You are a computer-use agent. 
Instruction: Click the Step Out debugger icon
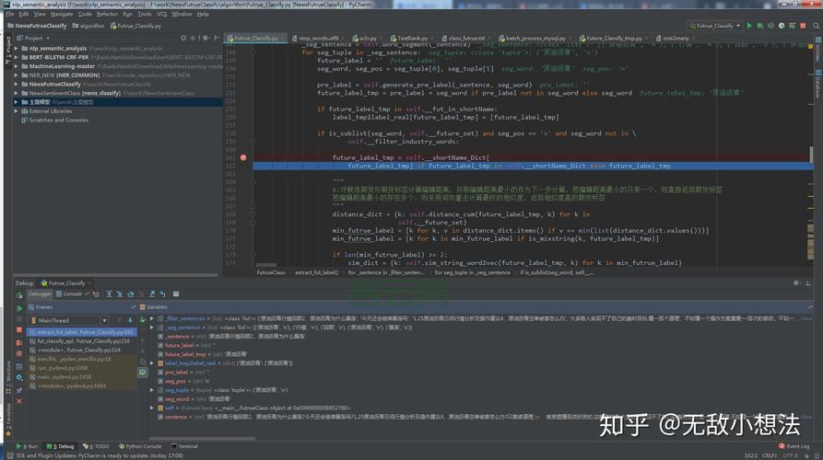pyautogui.click(x=152, y=294)
